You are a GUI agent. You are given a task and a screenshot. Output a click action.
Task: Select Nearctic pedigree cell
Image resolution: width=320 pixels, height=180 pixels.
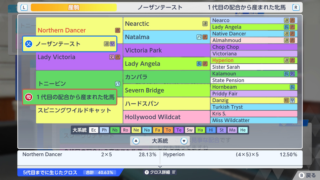[x=166, y=24]
